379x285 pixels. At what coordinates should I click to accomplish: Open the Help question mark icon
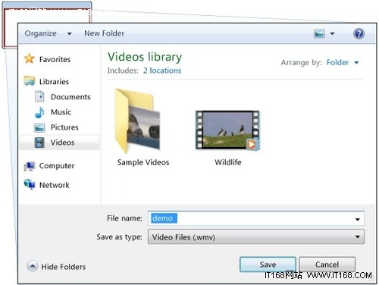[359, 33]
